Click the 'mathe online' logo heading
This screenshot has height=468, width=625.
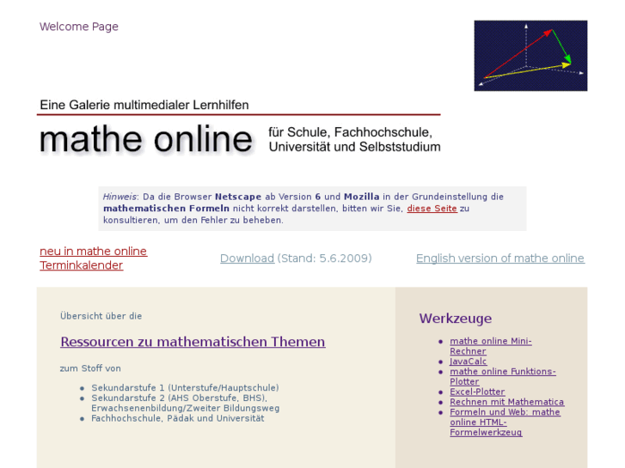coord(146,139)
